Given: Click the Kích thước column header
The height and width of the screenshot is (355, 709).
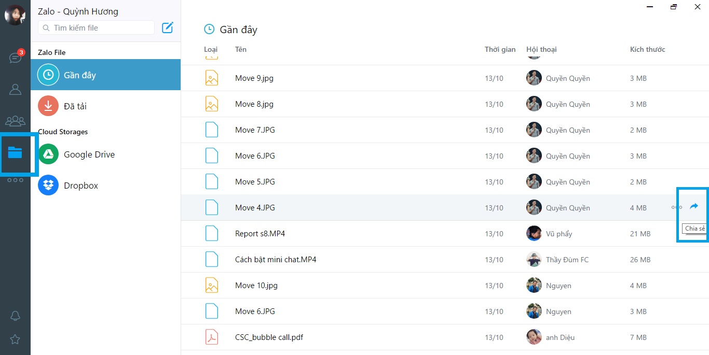Looking at the screenshot, I should (647, 49).
